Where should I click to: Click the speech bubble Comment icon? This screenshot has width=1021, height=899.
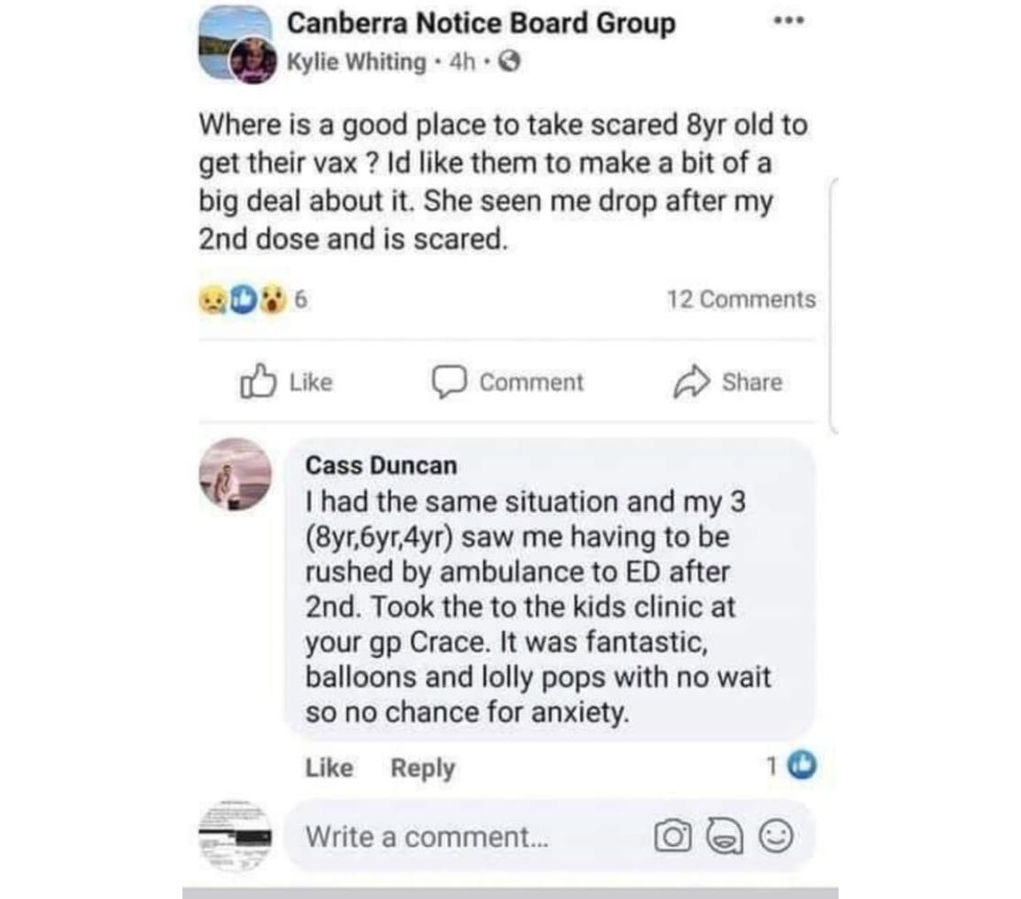click(449, 382)
